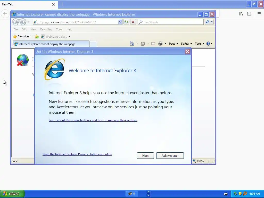Close the New Tab tab
Screen dimensions: 264x198
53,4
